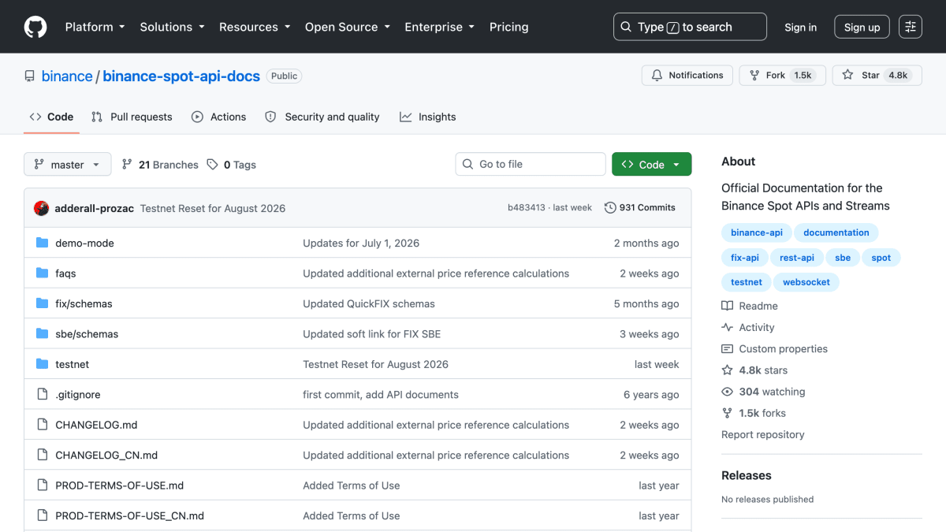
Task: Click the Sign up button
Action: coord(862,27)
